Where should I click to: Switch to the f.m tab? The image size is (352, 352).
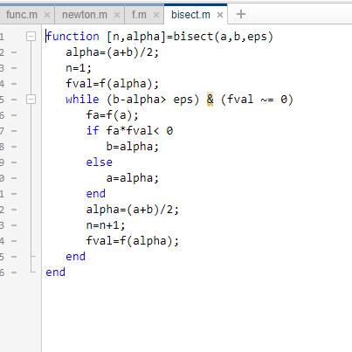(x=139, y=15)
